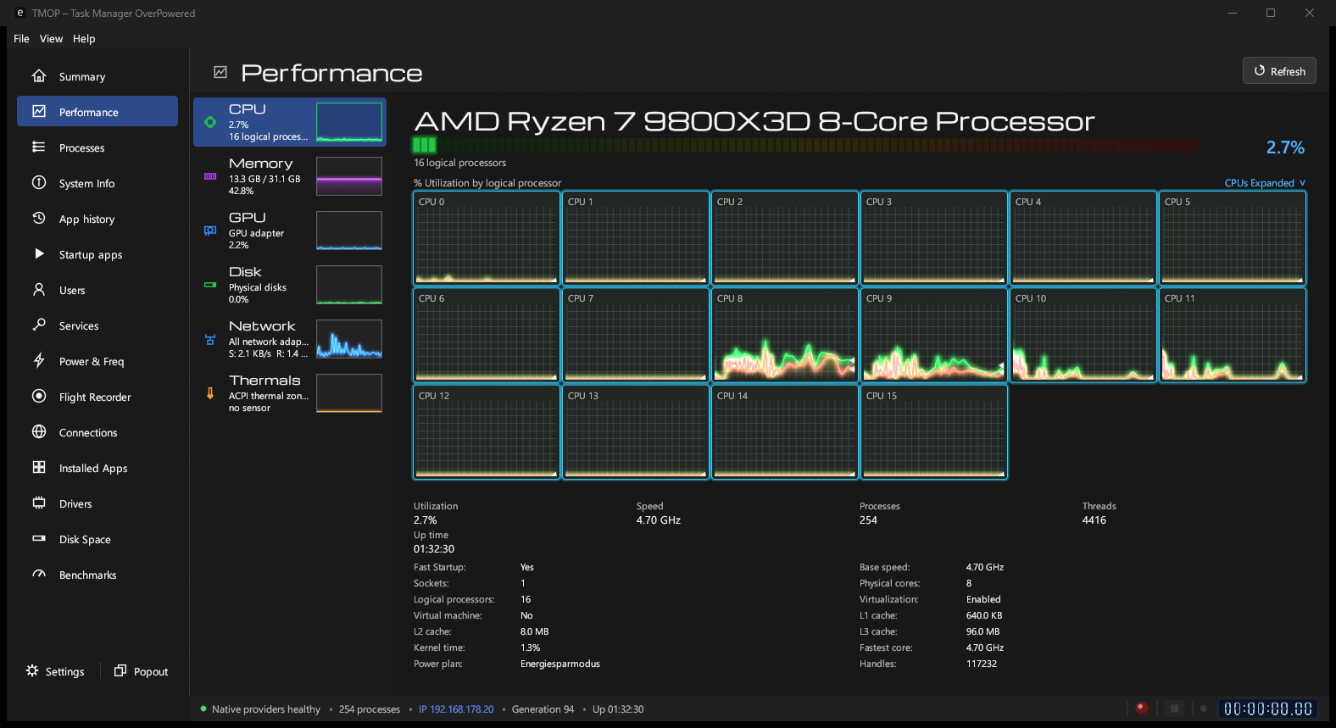This screenshot has width=1336, height=728.
Task: Open Power & Freq page
Action: (x=97, y=361)
